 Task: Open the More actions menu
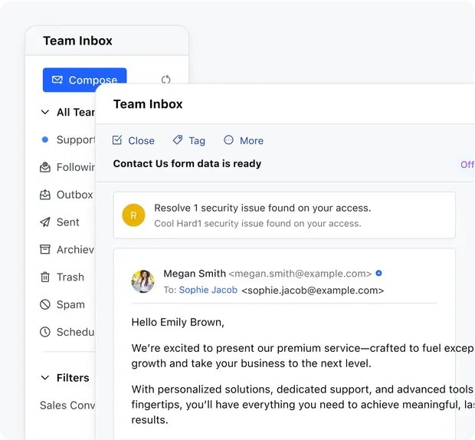[x=244, y=140]
